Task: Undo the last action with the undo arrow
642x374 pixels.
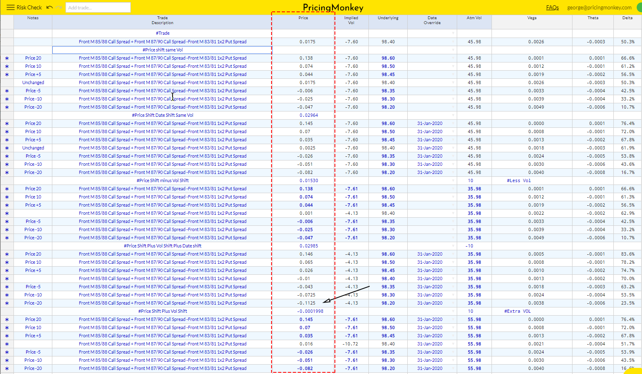Action: pos(49,7)
